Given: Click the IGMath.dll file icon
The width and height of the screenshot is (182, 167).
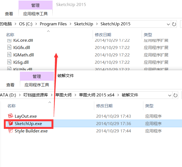Looking at the screenshot, I should pos(9,55).
